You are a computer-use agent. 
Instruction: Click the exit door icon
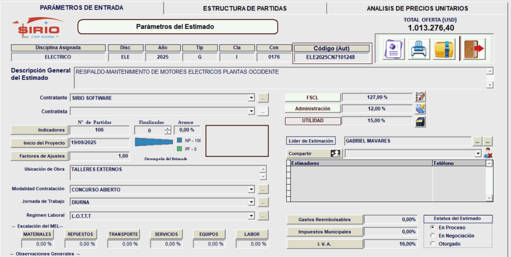(473, 48)
